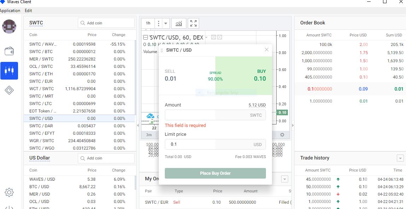Grab the order dialog drag handle

(162, 50)
